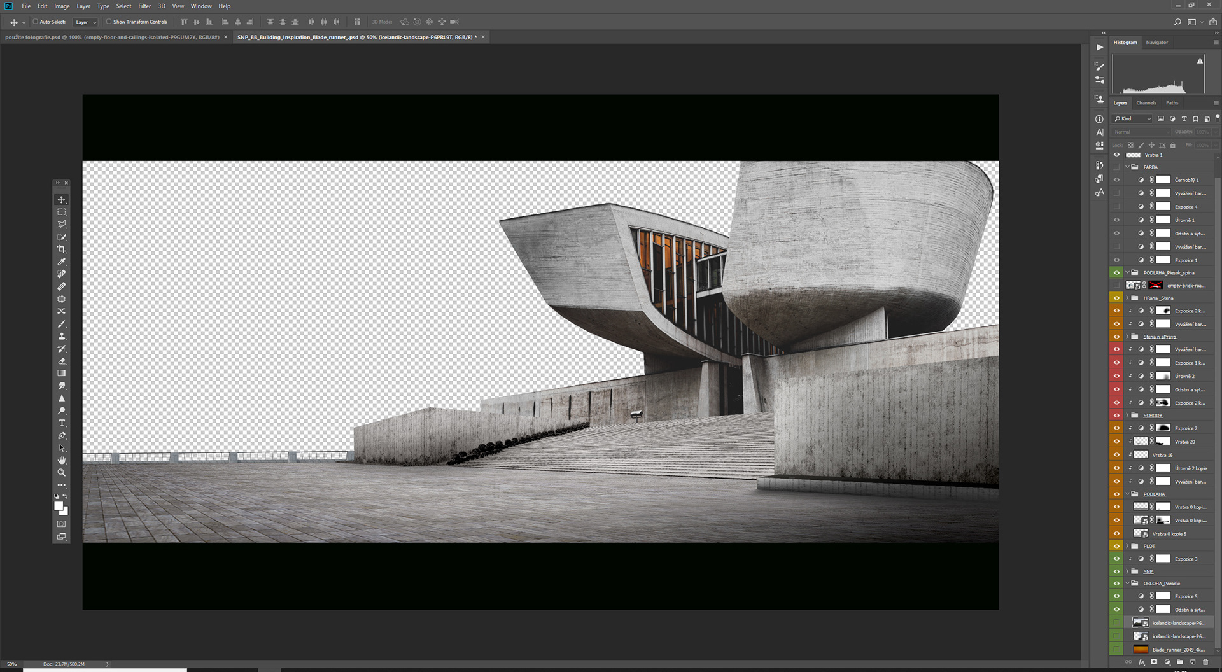Show the Blade_runner_2049 layer
Screen dimensions: 1222x672
(1116, 650)
